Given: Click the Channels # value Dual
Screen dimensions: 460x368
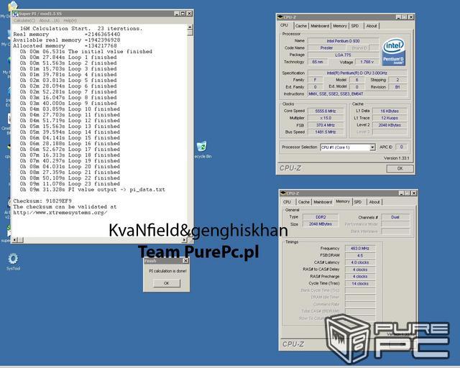Looking at the screenshot, I should click(x=395, y=217).
